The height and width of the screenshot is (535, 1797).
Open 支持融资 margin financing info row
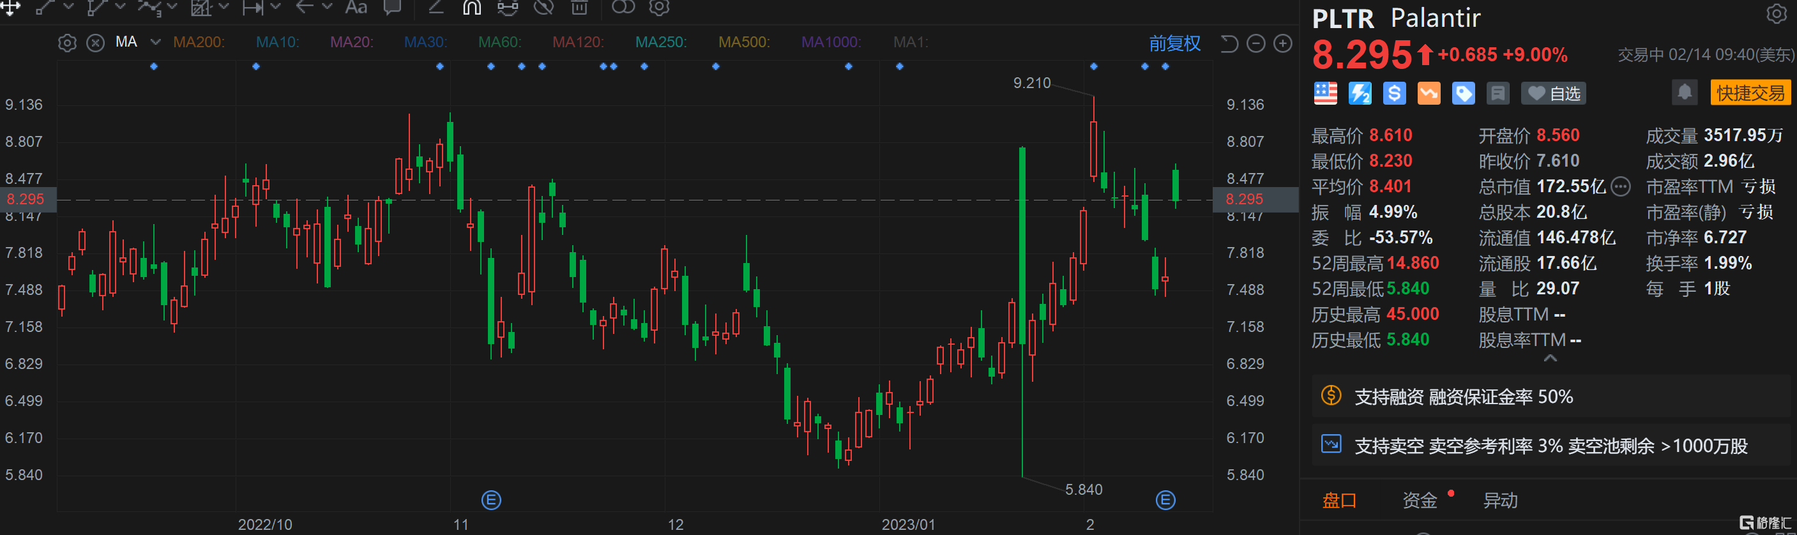click(x=1551, y=396)
